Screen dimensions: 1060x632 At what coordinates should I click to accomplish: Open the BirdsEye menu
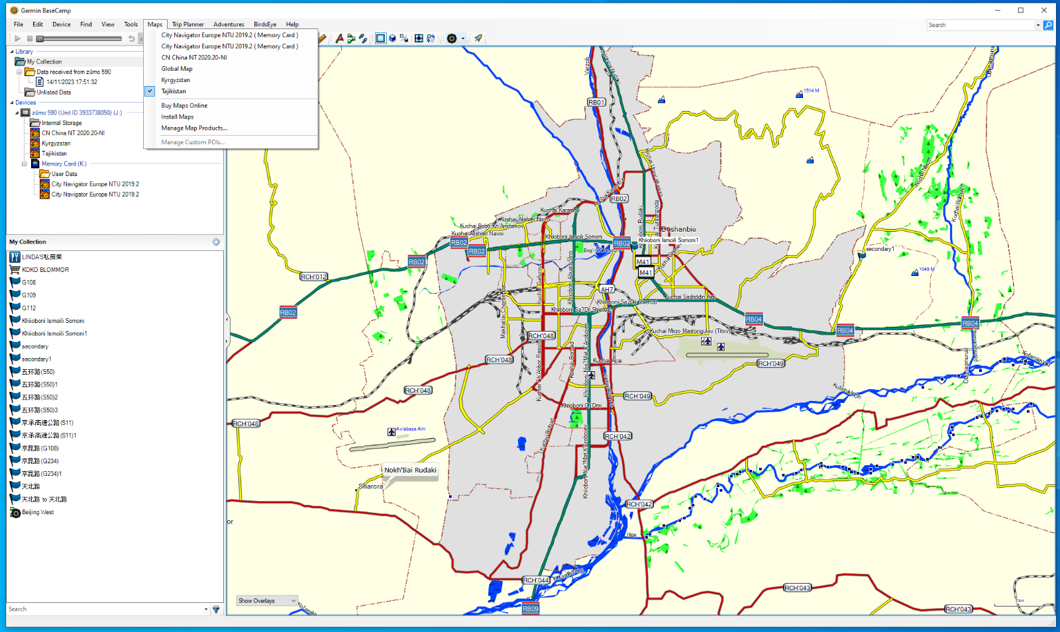click(265, 24)
